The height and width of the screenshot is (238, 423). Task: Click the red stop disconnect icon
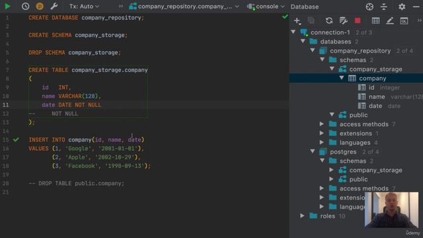(x=358, y=20)
